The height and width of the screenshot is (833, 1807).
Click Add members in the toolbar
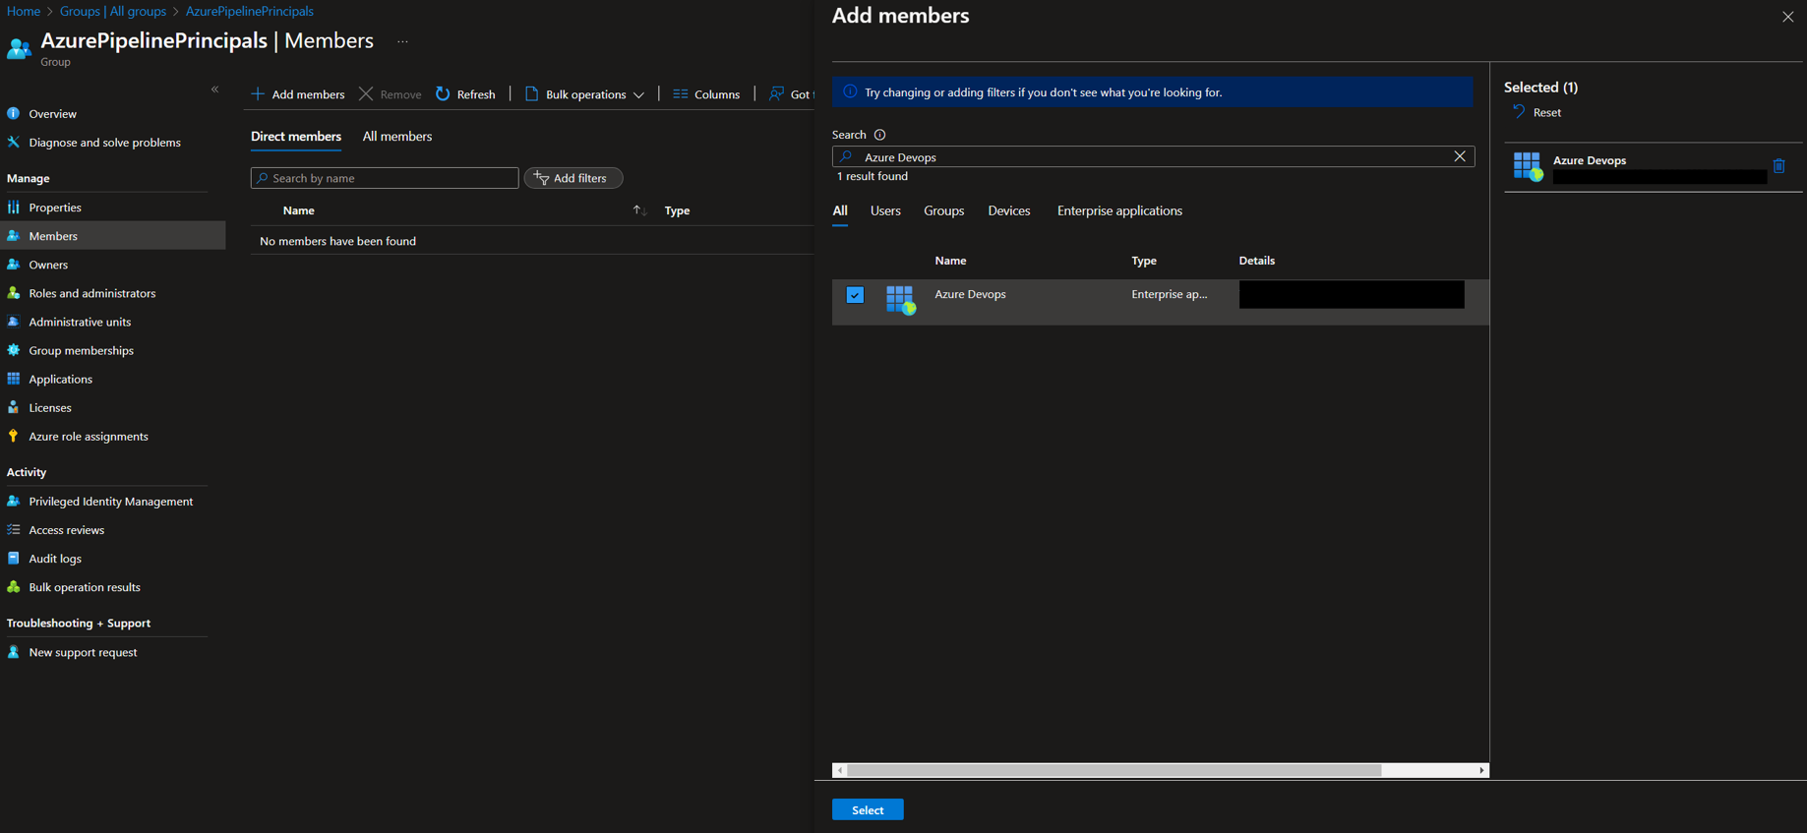point(298,94)
